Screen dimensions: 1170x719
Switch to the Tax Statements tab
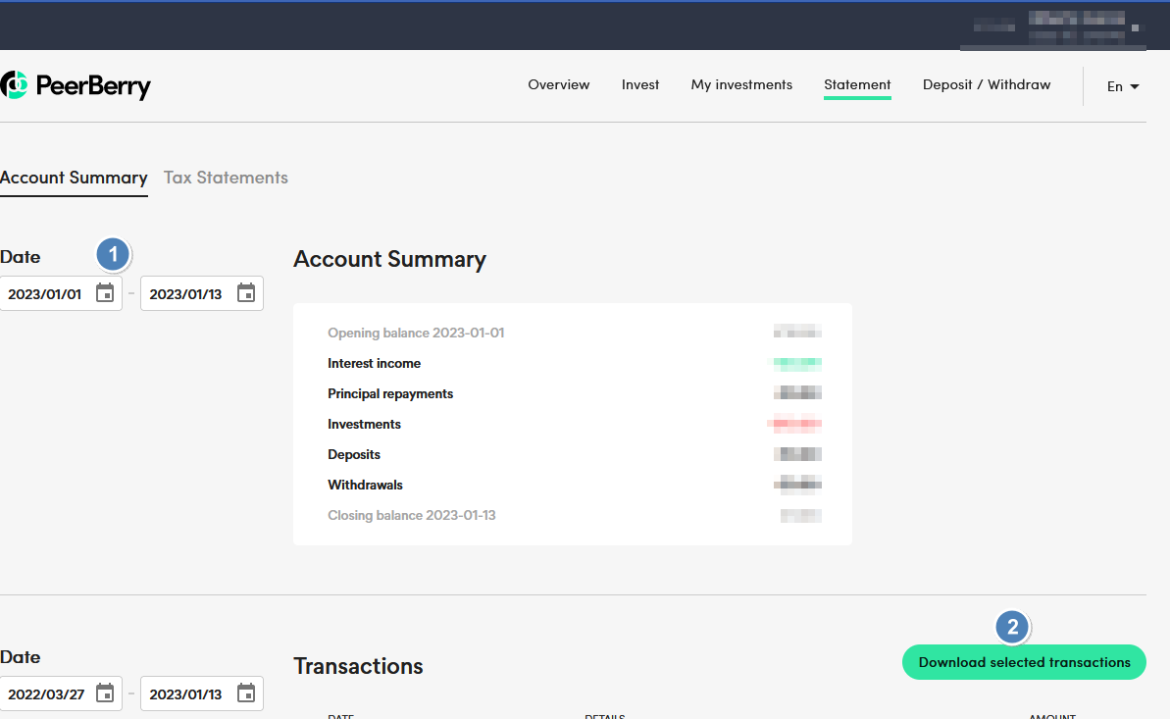point(226,178)
